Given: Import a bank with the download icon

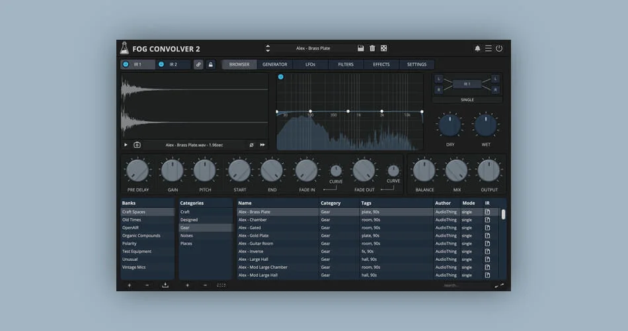Looking at the screenshot, I should [x=165, y=285].
